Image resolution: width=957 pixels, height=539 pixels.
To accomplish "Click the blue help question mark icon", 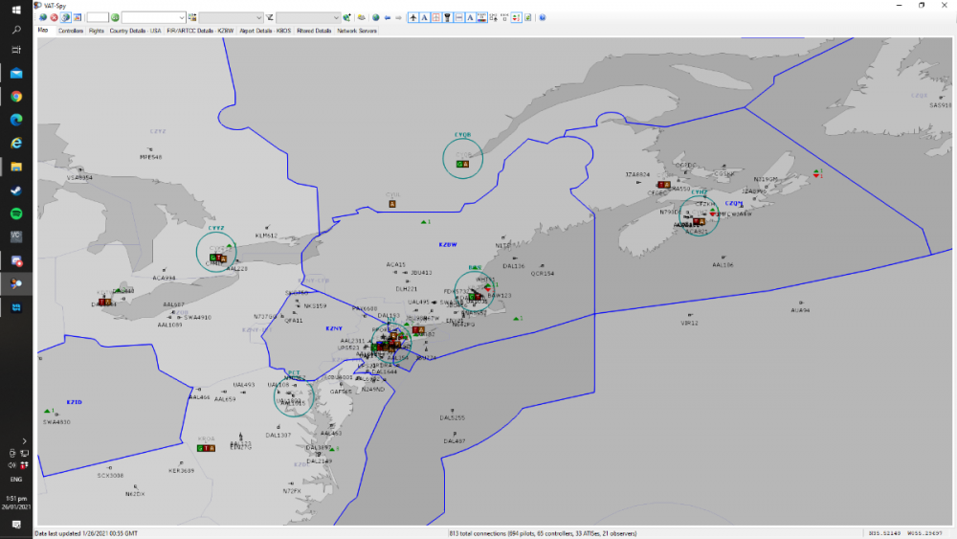I will (x=542, y=17).
